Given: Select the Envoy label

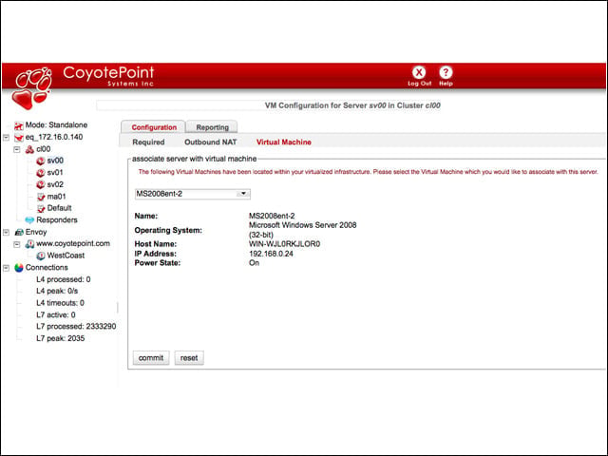Looking at the screenshot, I should coord(36,232).
